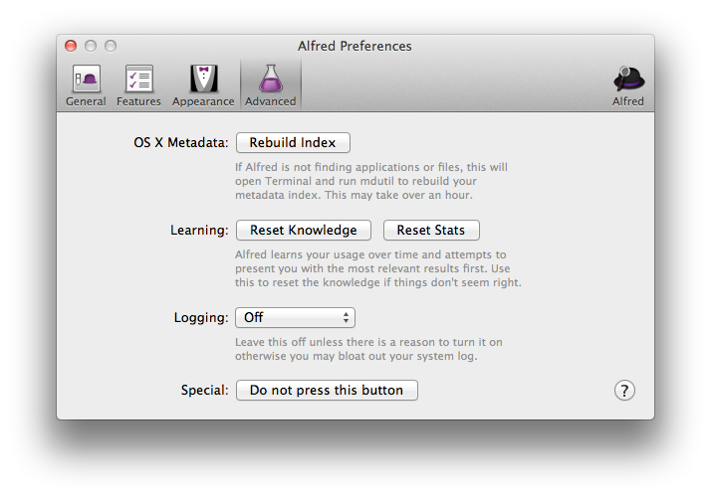
Task: Close the Alfred Preferences window
Action: (71, 46)
